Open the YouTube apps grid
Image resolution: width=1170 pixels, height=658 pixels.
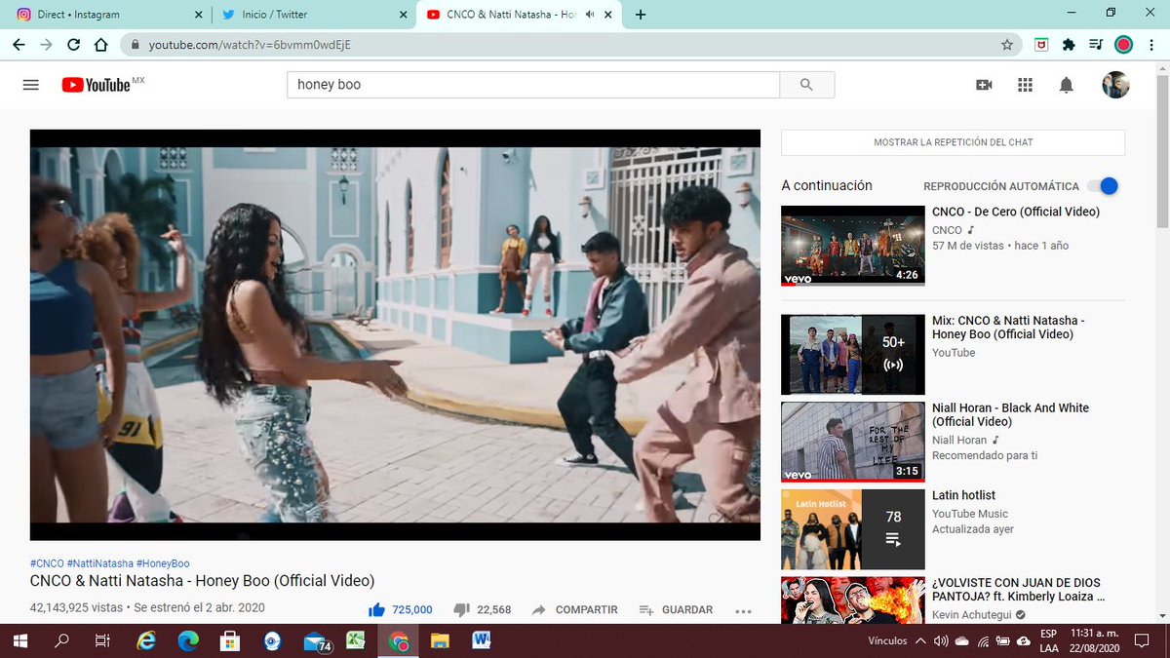(1025, 85)
